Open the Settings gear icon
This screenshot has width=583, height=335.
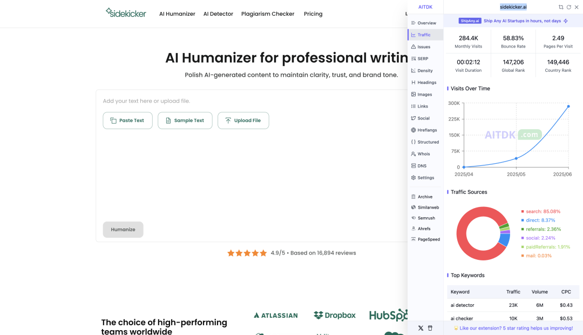(413, 178)
